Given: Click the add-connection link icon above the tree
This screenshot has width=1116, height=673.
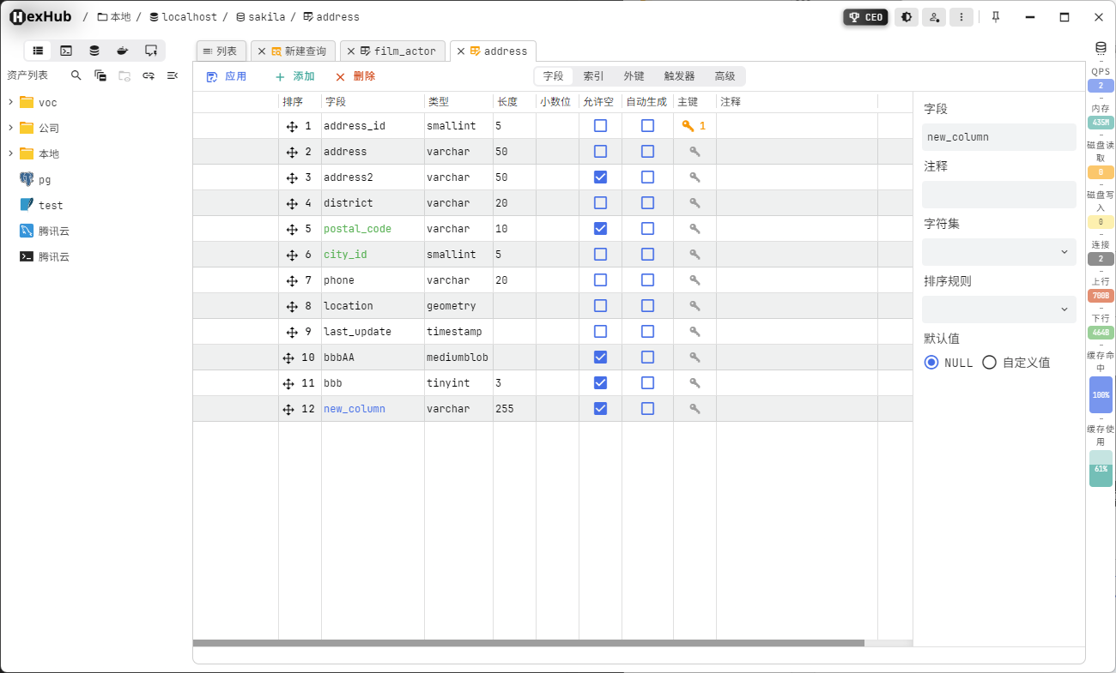Looking at the screenshot, I should pyautogui.click(x=148, y=75).
